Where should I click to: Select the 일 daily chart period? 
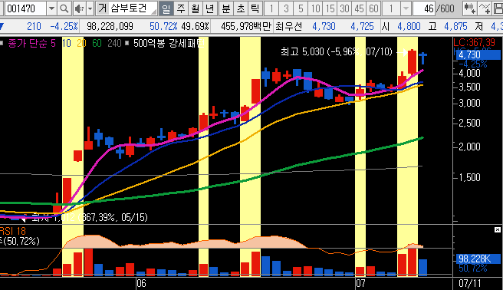166,8
